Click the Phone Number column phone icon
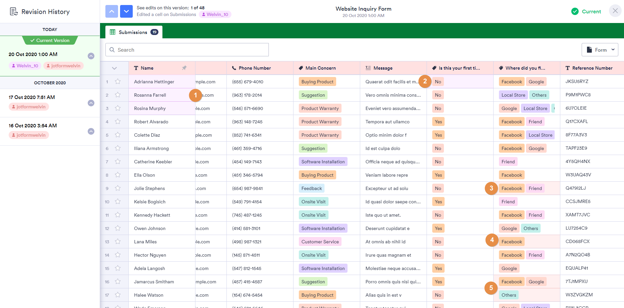Image resolution: width=624 pixels, height=308 pixels. pyautogui.click(x=234, y=68)
